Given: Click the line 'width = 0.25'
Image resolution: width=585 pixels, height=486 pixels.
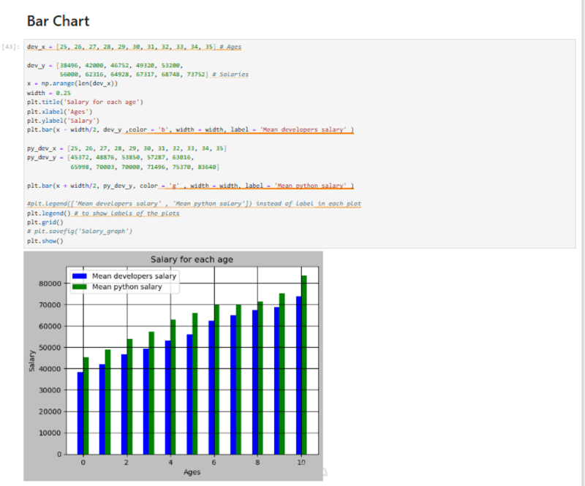Looking at the screenshot, I should 49,93.
